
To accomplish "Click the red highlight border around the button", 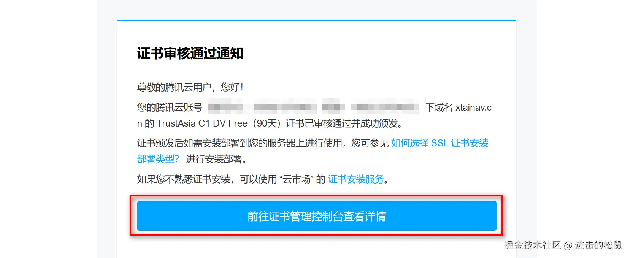I will [316, 196].
